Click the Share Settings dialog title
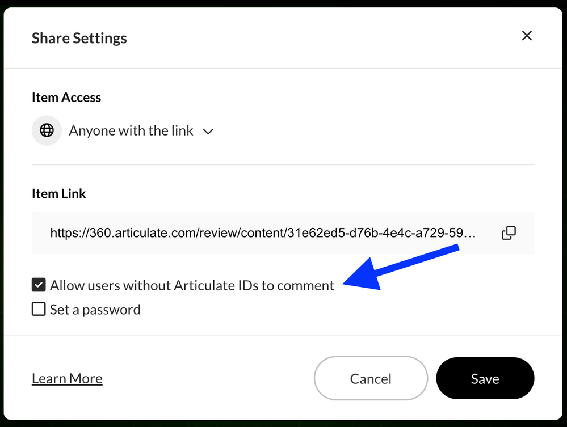This screenshot has height=427, width=567. [x=79, y=38]
